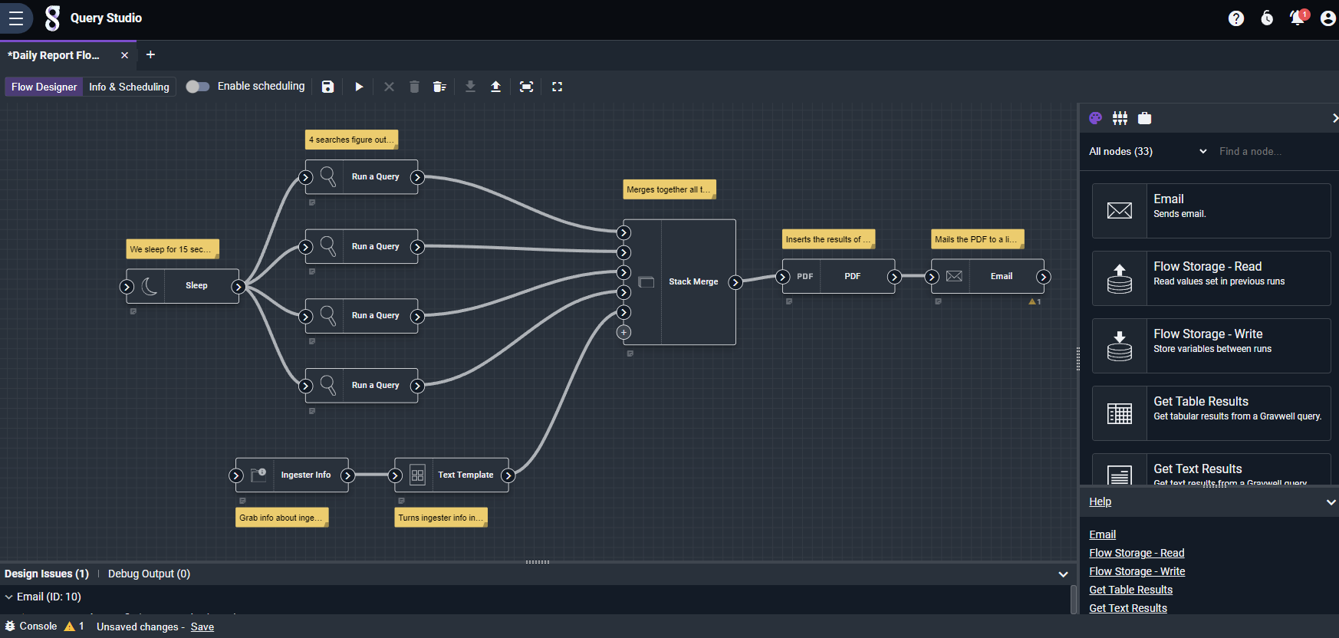This screenshot has width=1339, height=638.
Task: Collapse the Help section
Action: point(1331,502)
